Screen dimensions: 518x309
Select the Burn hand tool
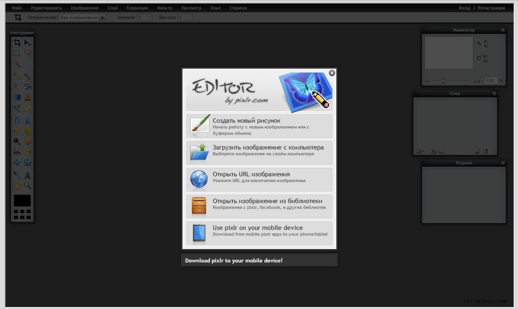(28, 141)
